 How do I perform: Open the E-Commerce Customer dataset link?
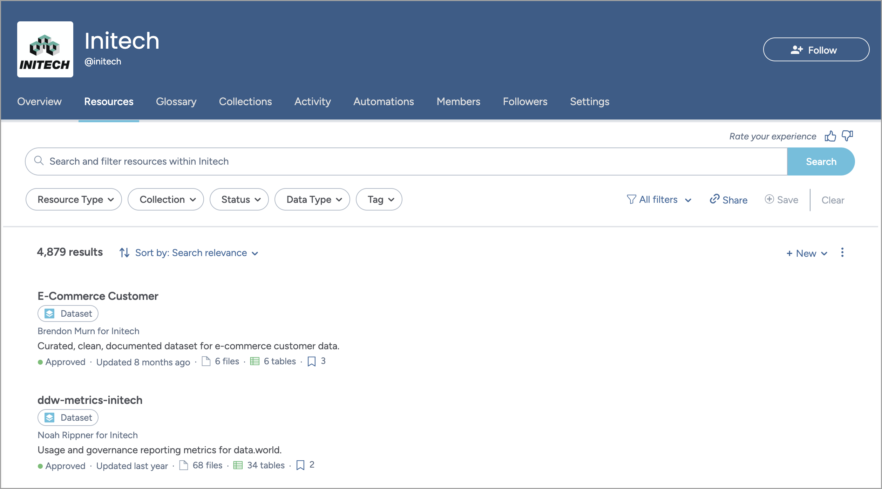(x=98, y=296)
